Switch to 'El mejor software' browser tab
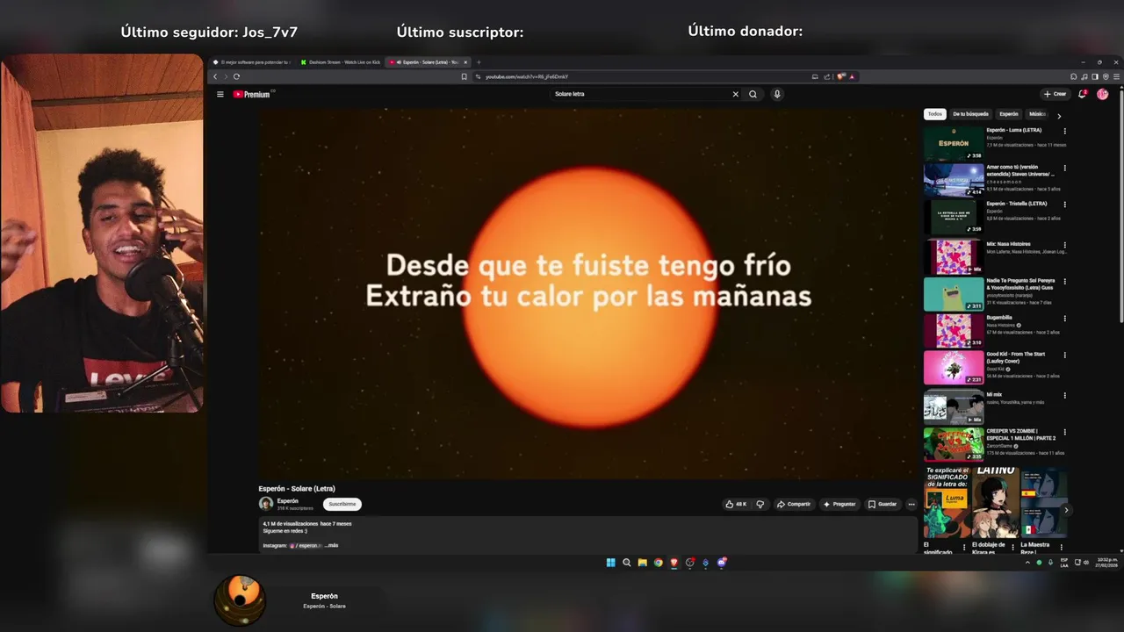The image size is (1124, 632). pos(251,62)
